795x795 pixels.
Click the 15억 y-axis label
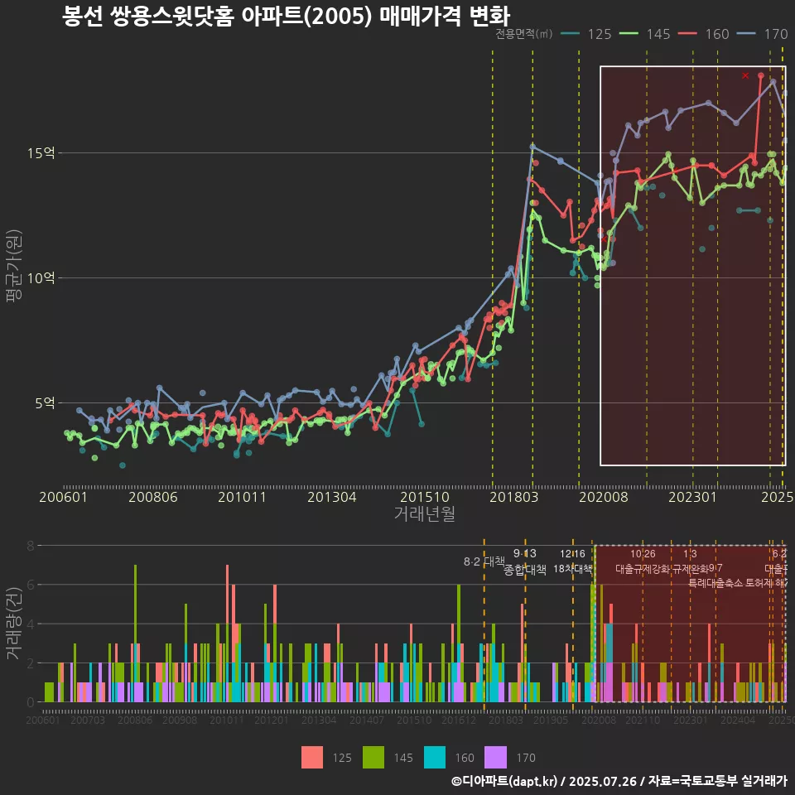(x=41, y=153)
